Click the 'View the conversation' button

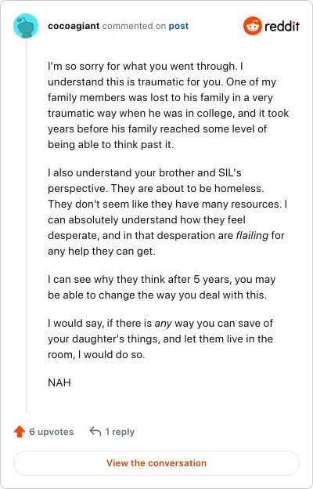(x=156, y=463)
